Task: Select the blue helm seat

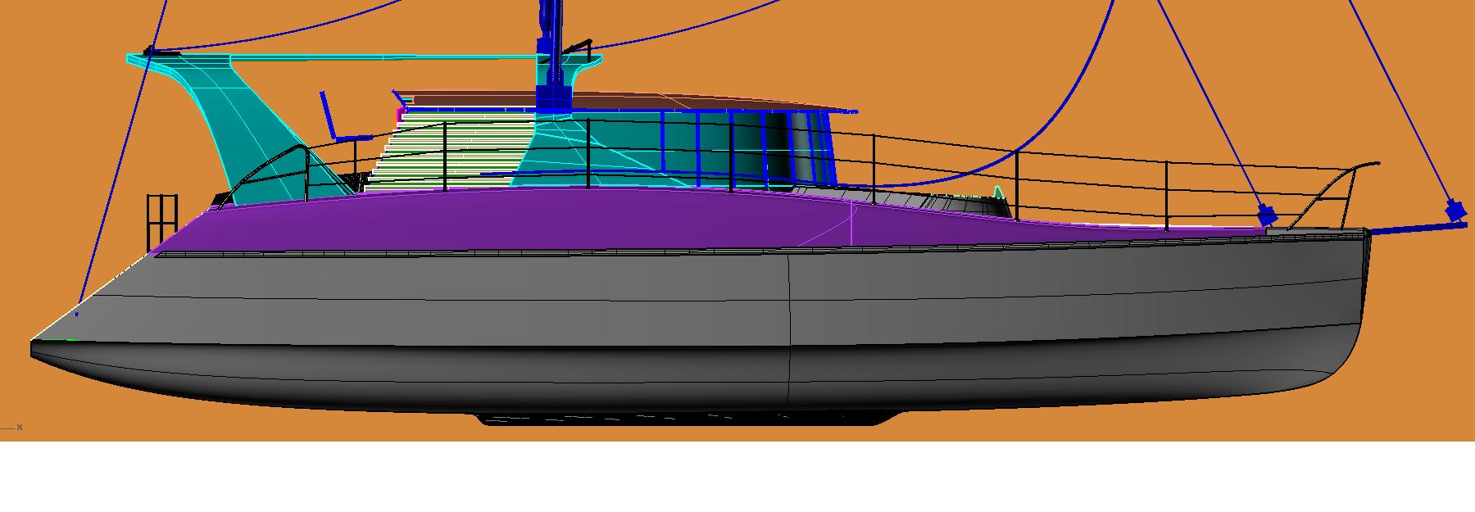Action: pyautogui.click(x=336, y=125)
